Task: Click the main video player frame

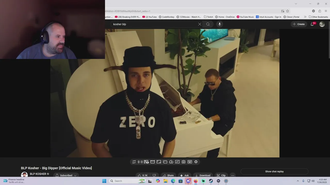Action: tap(165, 93)
